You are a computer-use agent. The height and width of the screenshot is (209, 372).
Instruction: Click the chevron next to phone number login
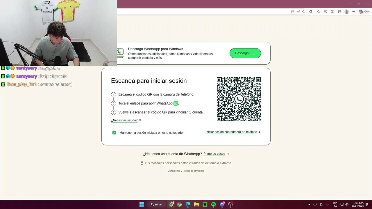click(260, 132)
